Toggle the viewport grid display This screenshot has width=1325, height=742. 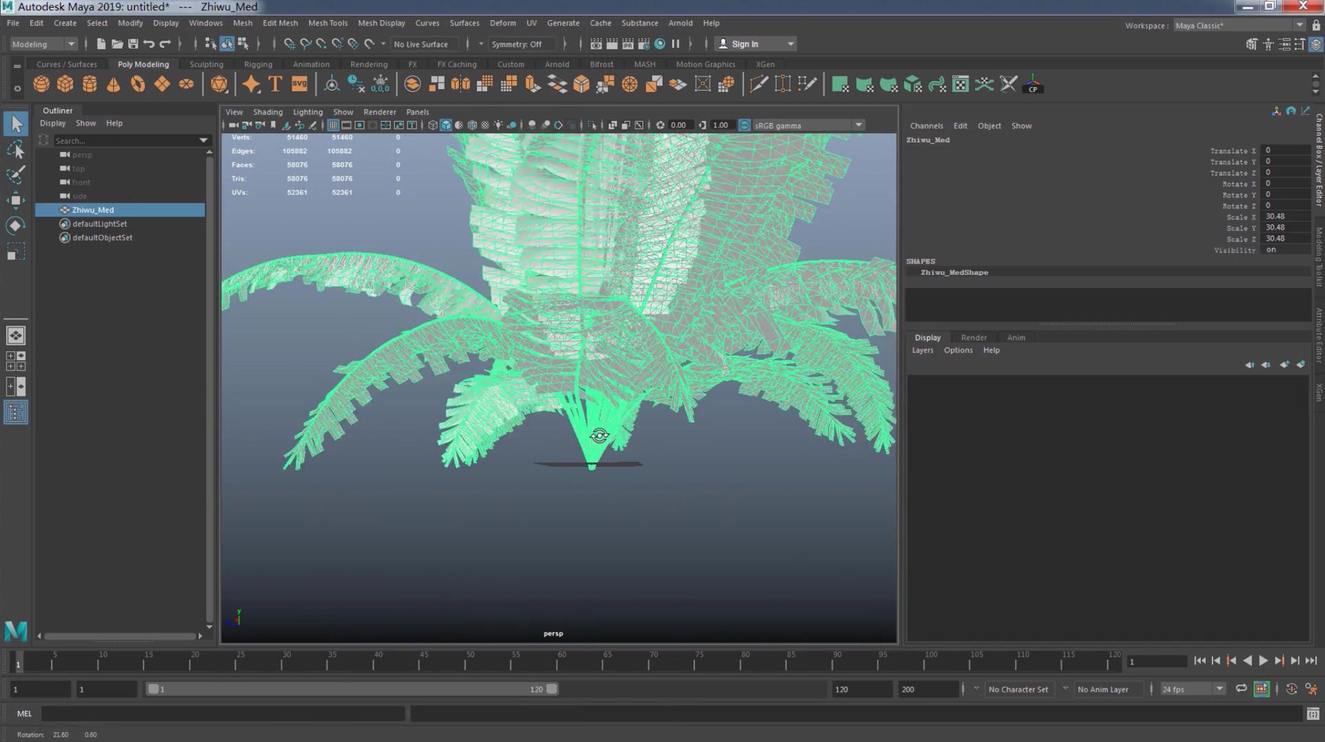pyautogui.click(x=333, y=125)
